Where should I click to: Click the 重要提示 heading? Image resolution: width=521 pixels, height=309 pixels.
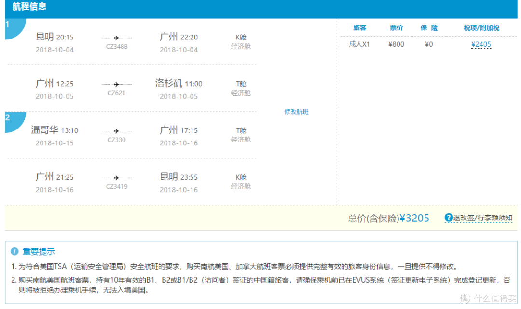click(x=39, y=252)
